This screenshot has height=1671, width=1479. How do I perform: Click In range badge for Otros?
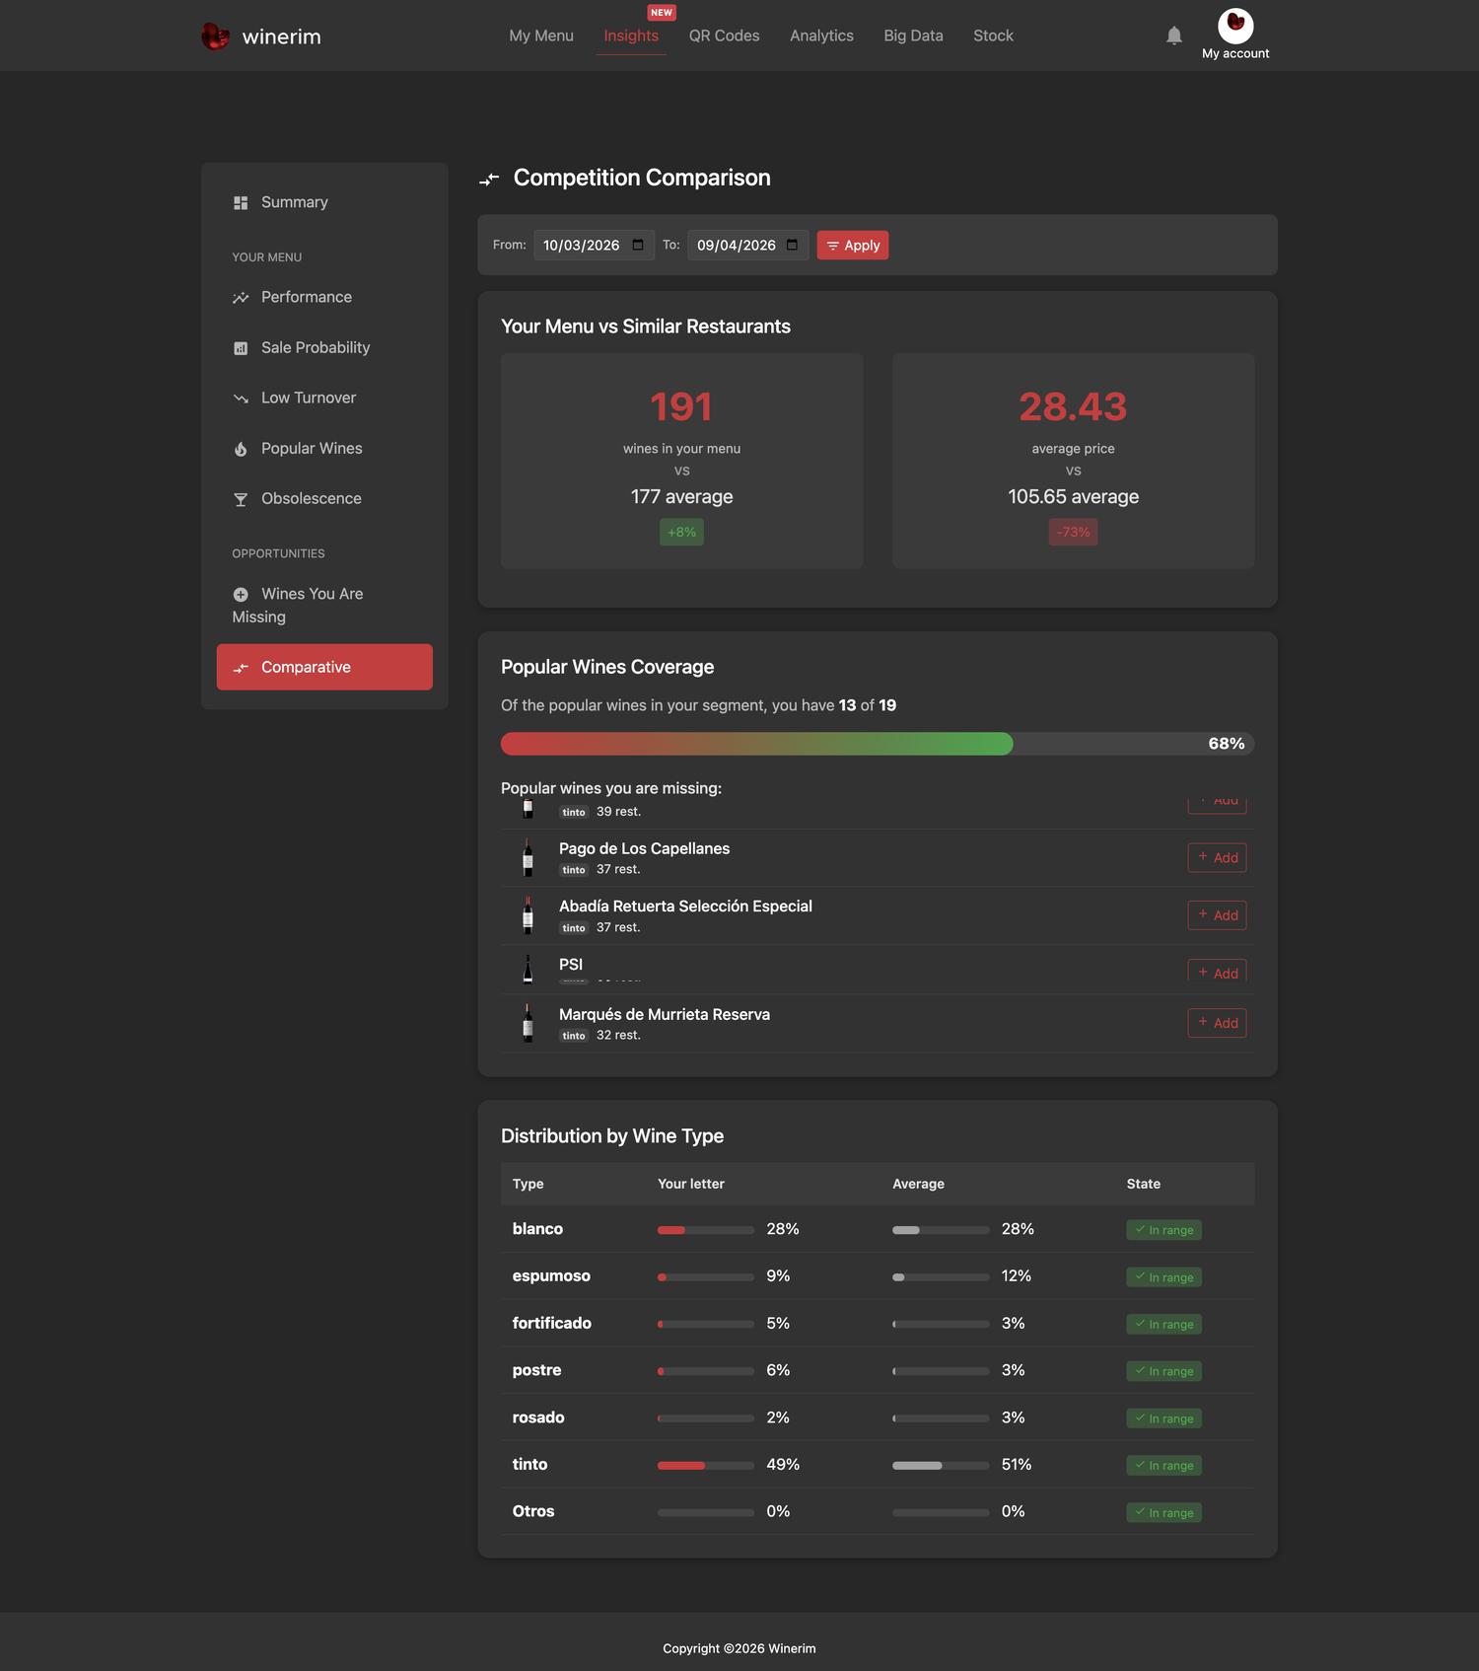pos(1163,1513)
